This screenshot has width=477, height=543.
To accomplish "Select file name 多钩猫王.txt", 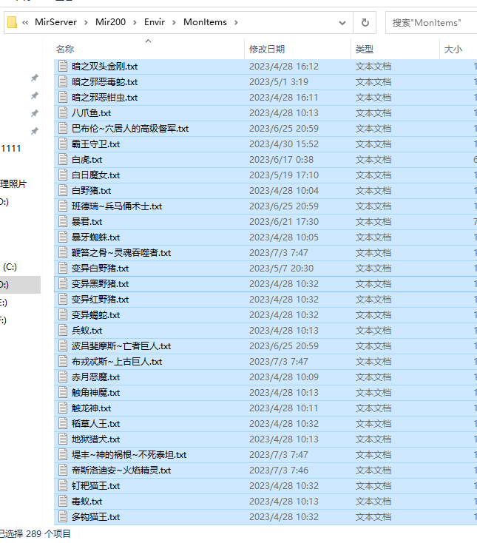I will 95,517.
